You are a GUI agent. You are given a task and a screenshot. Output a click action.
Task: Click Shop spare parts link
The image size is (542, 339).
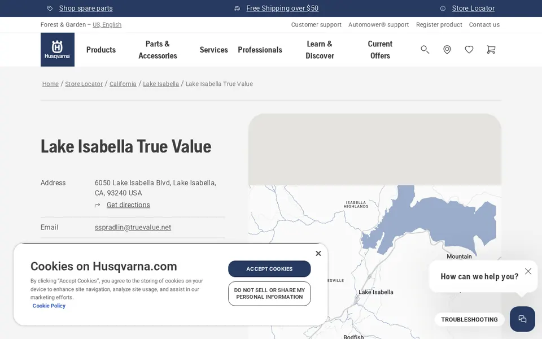[86, 8]
